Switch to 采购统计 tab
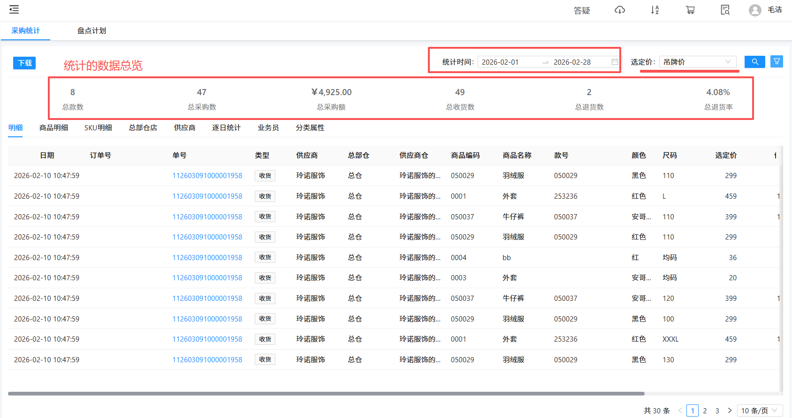Screen dimensions: 792x418 (25, 31)
